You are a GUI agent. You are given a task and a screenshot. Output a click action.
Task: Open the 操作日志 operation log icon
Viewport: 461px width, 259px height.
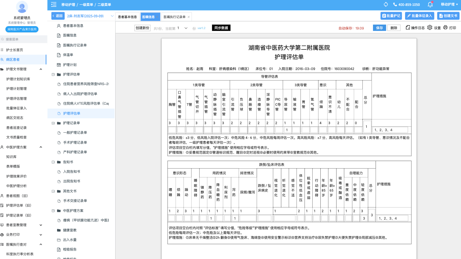click(x=408, y=28)
